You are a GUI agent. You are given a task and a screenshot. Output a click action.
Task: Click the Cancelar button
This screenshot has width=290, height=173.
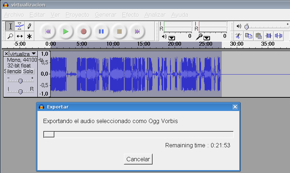(x=138, y=159)
